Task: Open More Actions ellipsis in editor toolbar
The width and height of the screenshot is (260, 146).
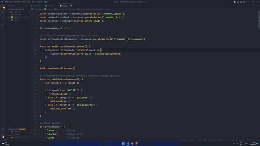Action: (x=258, y=6)
